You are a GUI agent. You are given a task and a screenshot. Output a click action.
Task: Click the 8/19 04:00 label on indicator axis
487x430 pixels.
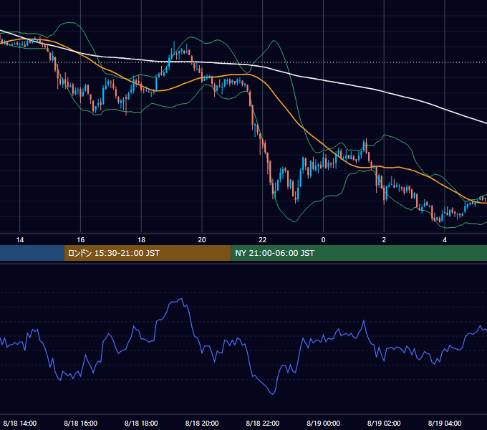click(445, 423)
